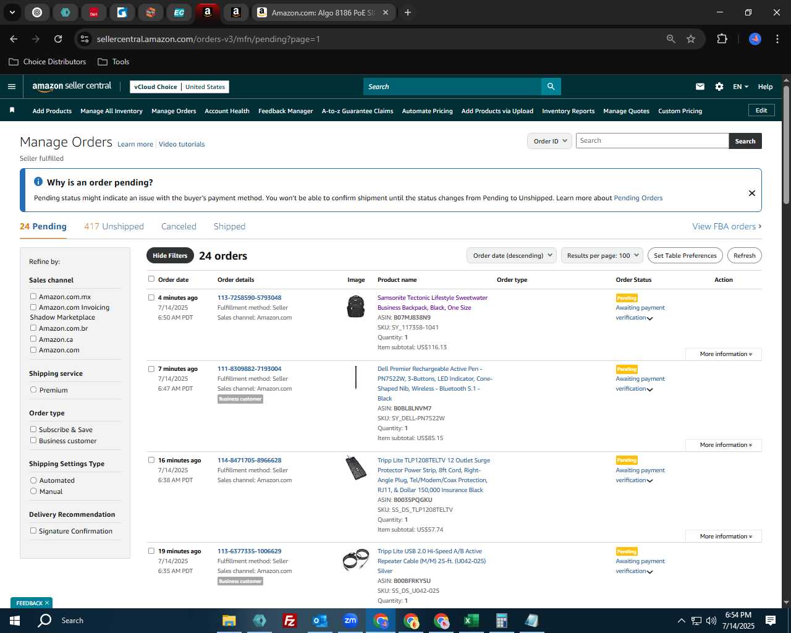Open Manage All Inventory menu item
The image size is (791, 633).
(x=111, y=111)
